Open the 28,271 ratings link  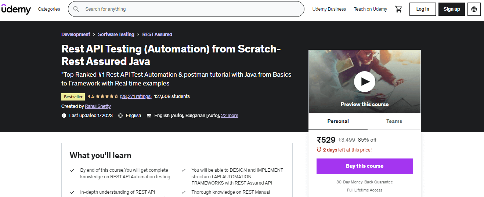(136, 96)
